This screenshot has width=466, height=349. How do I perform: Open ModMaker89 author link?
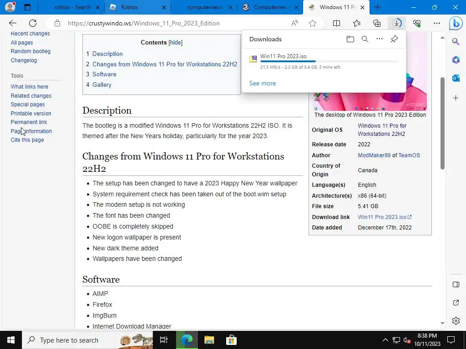tap(374, 155)
